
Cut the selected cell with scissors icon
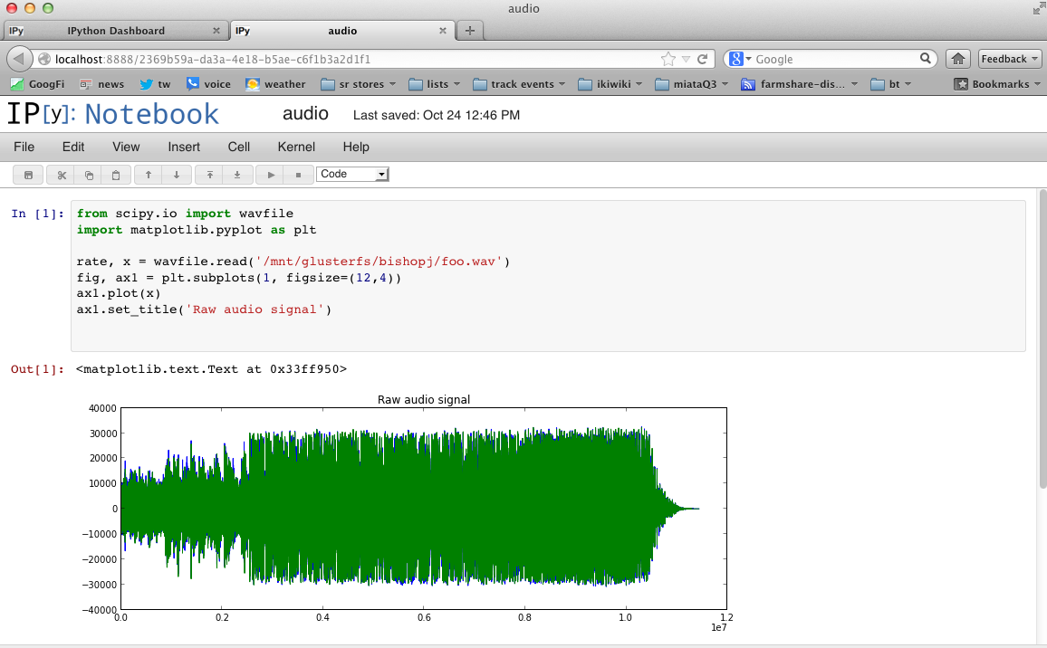(x=62, y=175)
